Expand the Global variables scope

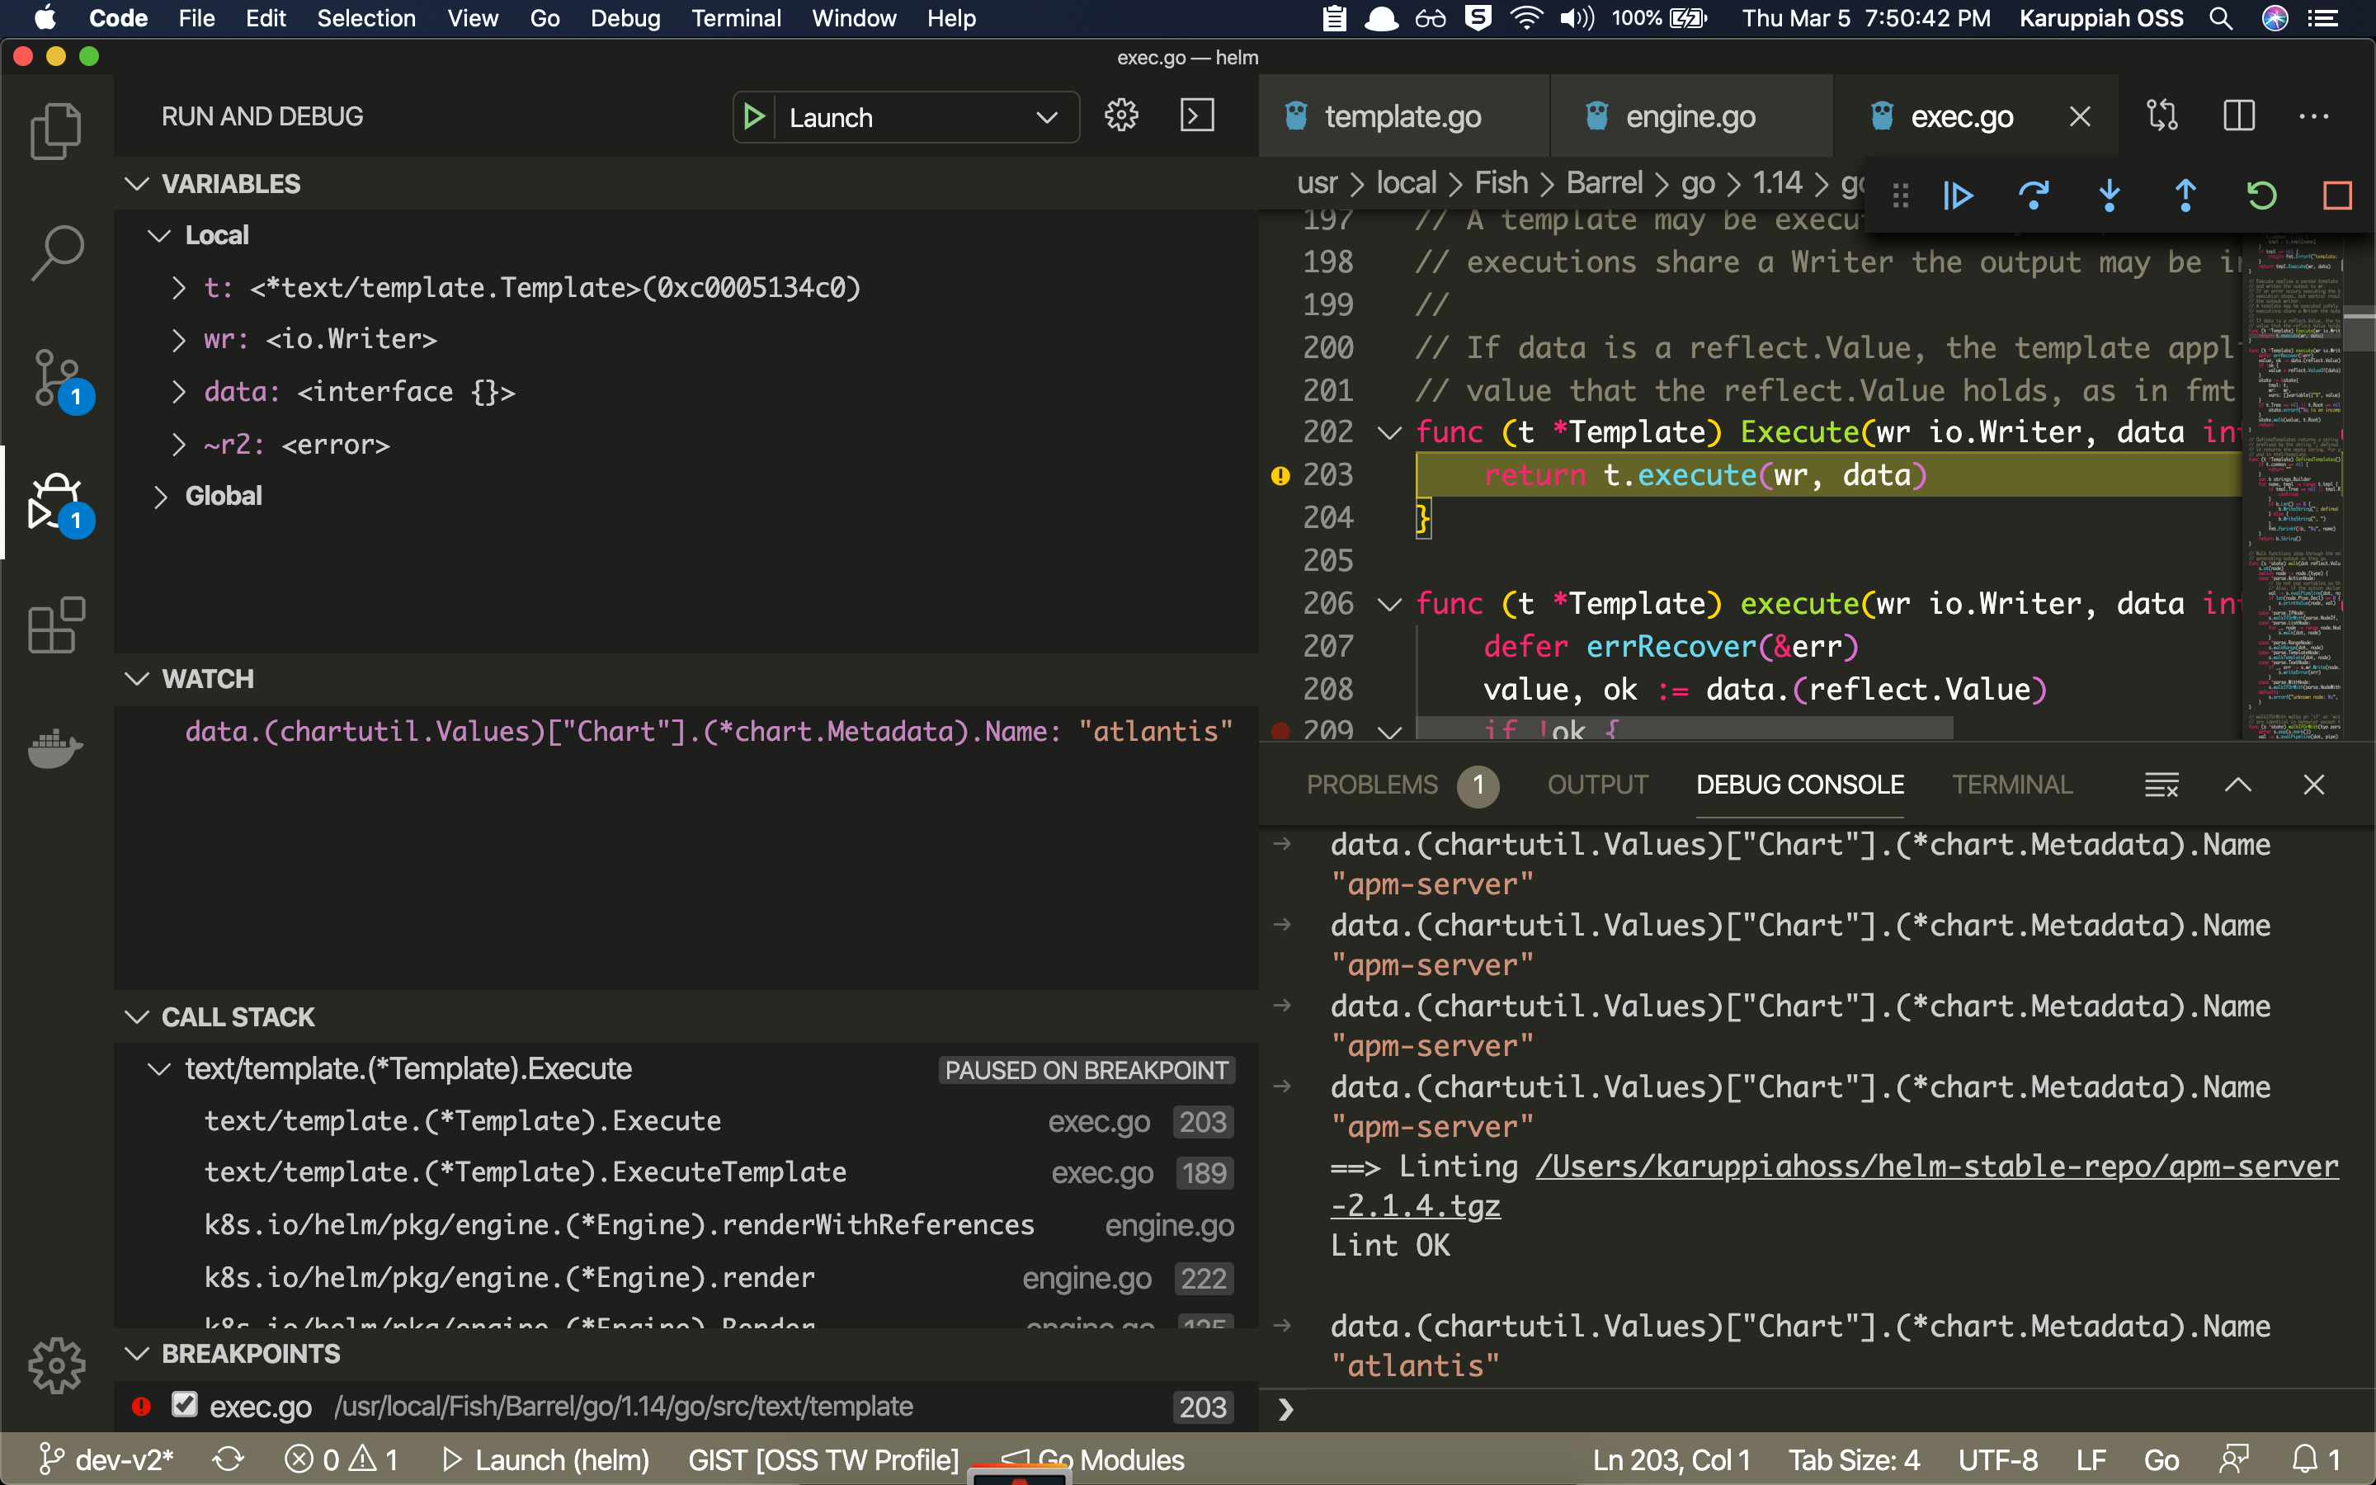159,496
